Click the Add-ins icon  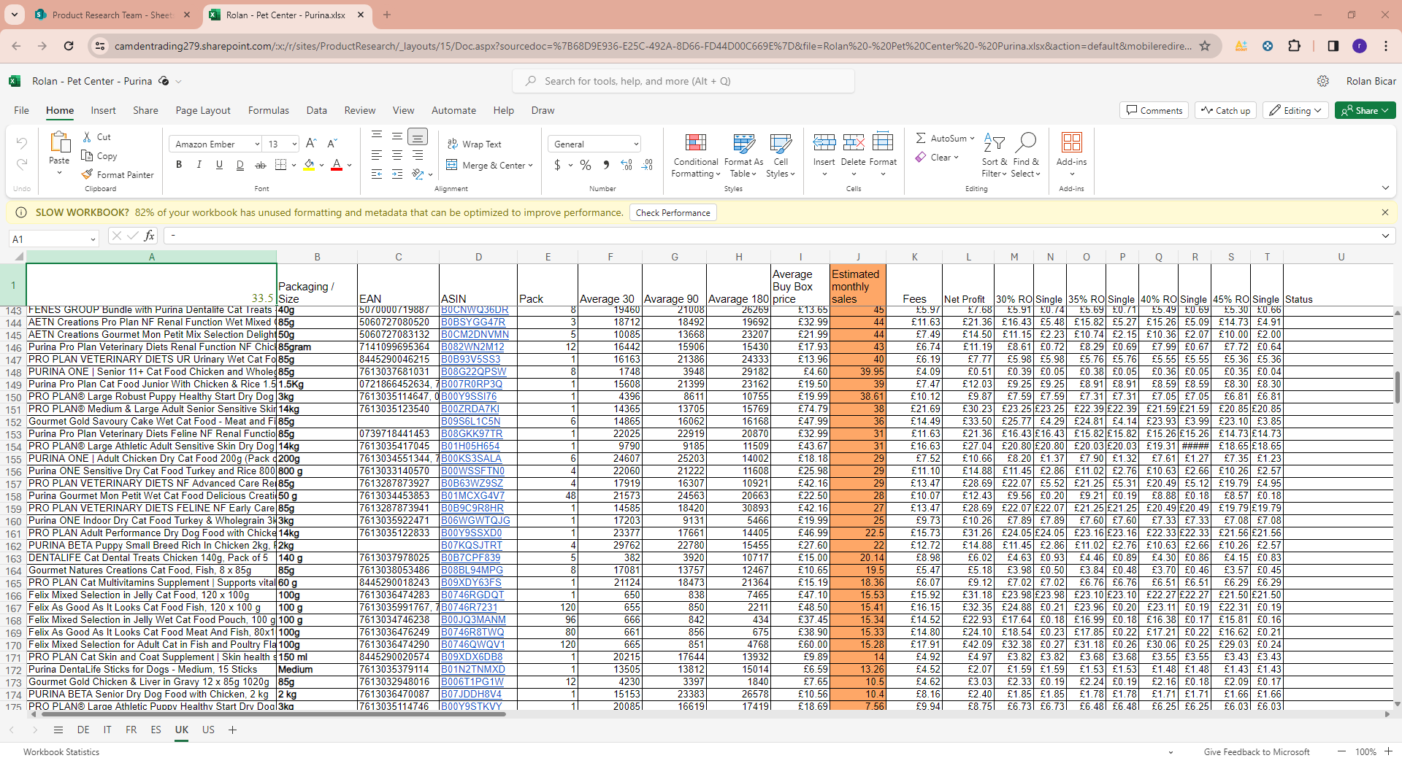[1071, 142]
